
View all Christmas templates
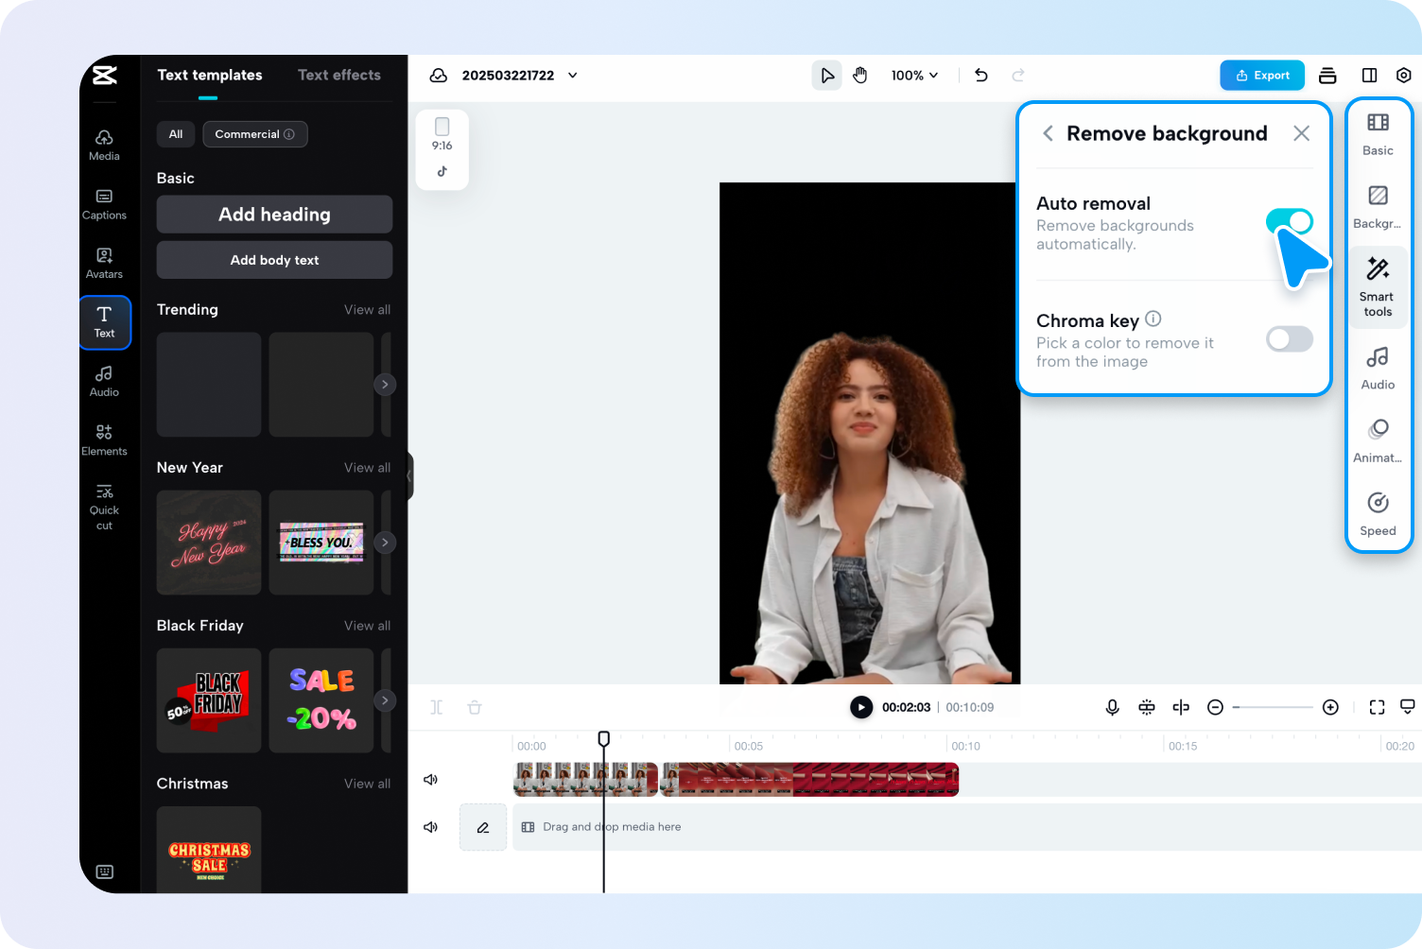[367, 784]
